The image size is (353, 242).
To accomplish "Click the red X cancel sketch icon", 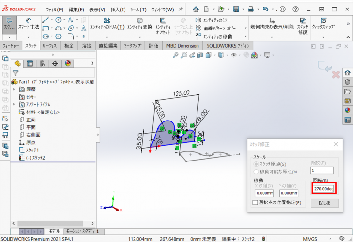I will pyautogui.click(x=335, y=75).
